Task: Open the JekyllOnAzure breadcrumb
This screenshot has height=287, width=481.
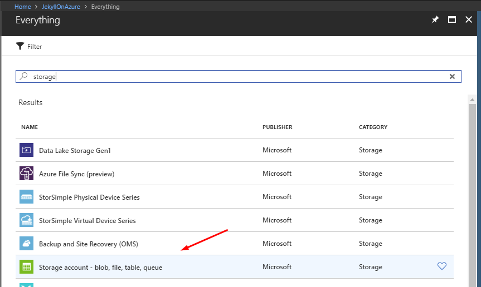Action: [x=61, y=7]
